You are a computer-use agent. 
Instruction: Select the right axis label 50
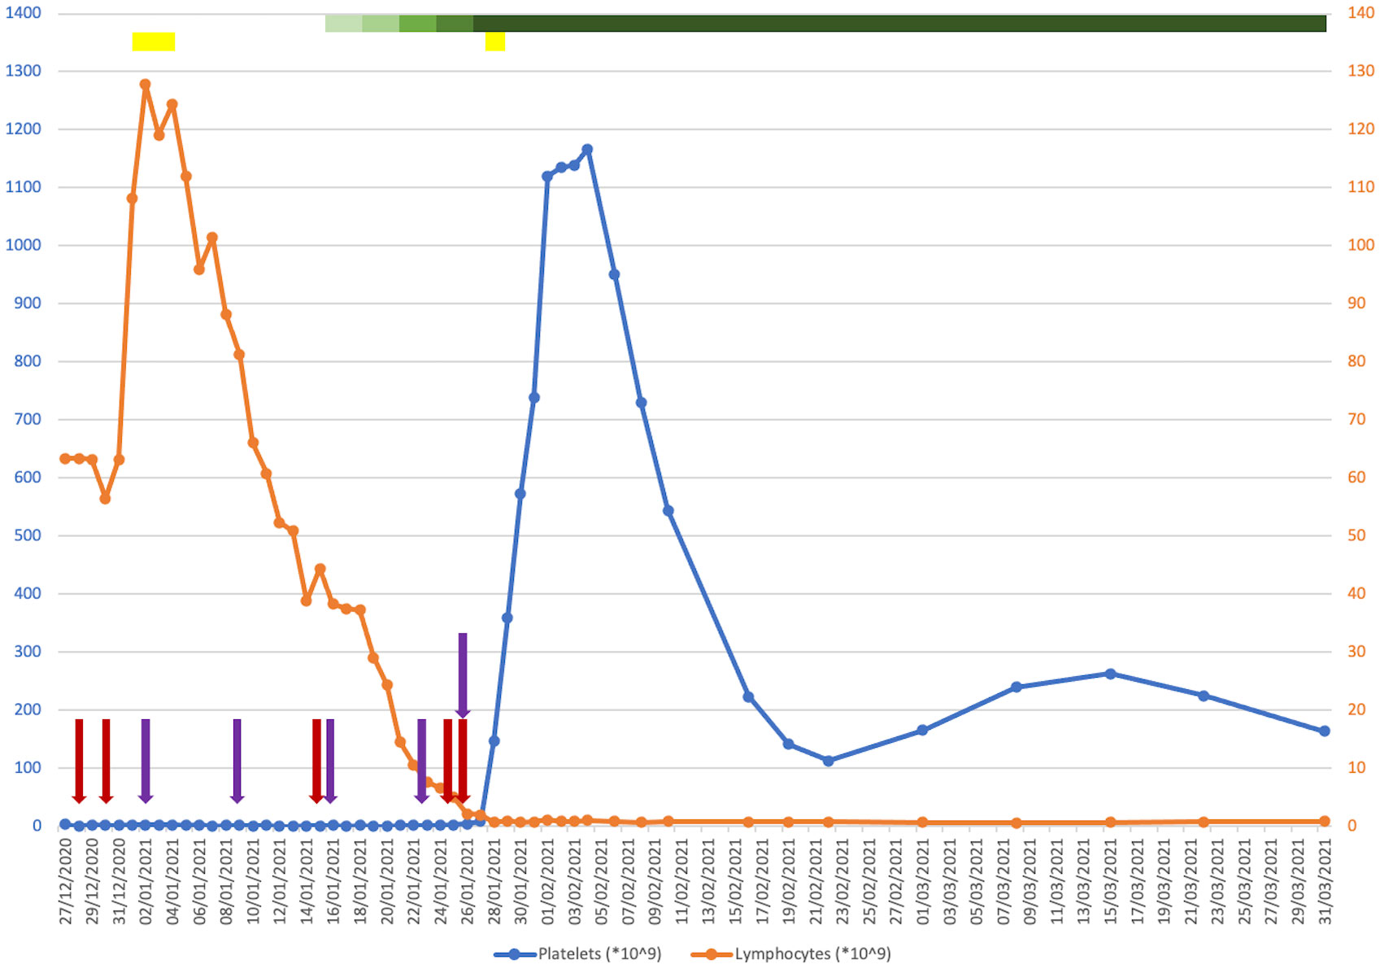[x=1356, y=535]
